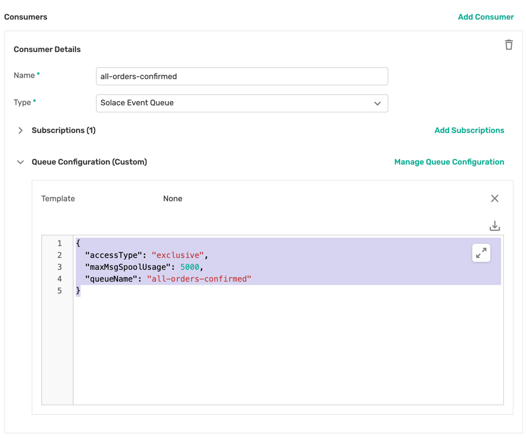The height and width of the screenshot is (438, 526).
Task: Collapse the Queue Configuration section
Action: pyautogui.click(x=20, y=161)
